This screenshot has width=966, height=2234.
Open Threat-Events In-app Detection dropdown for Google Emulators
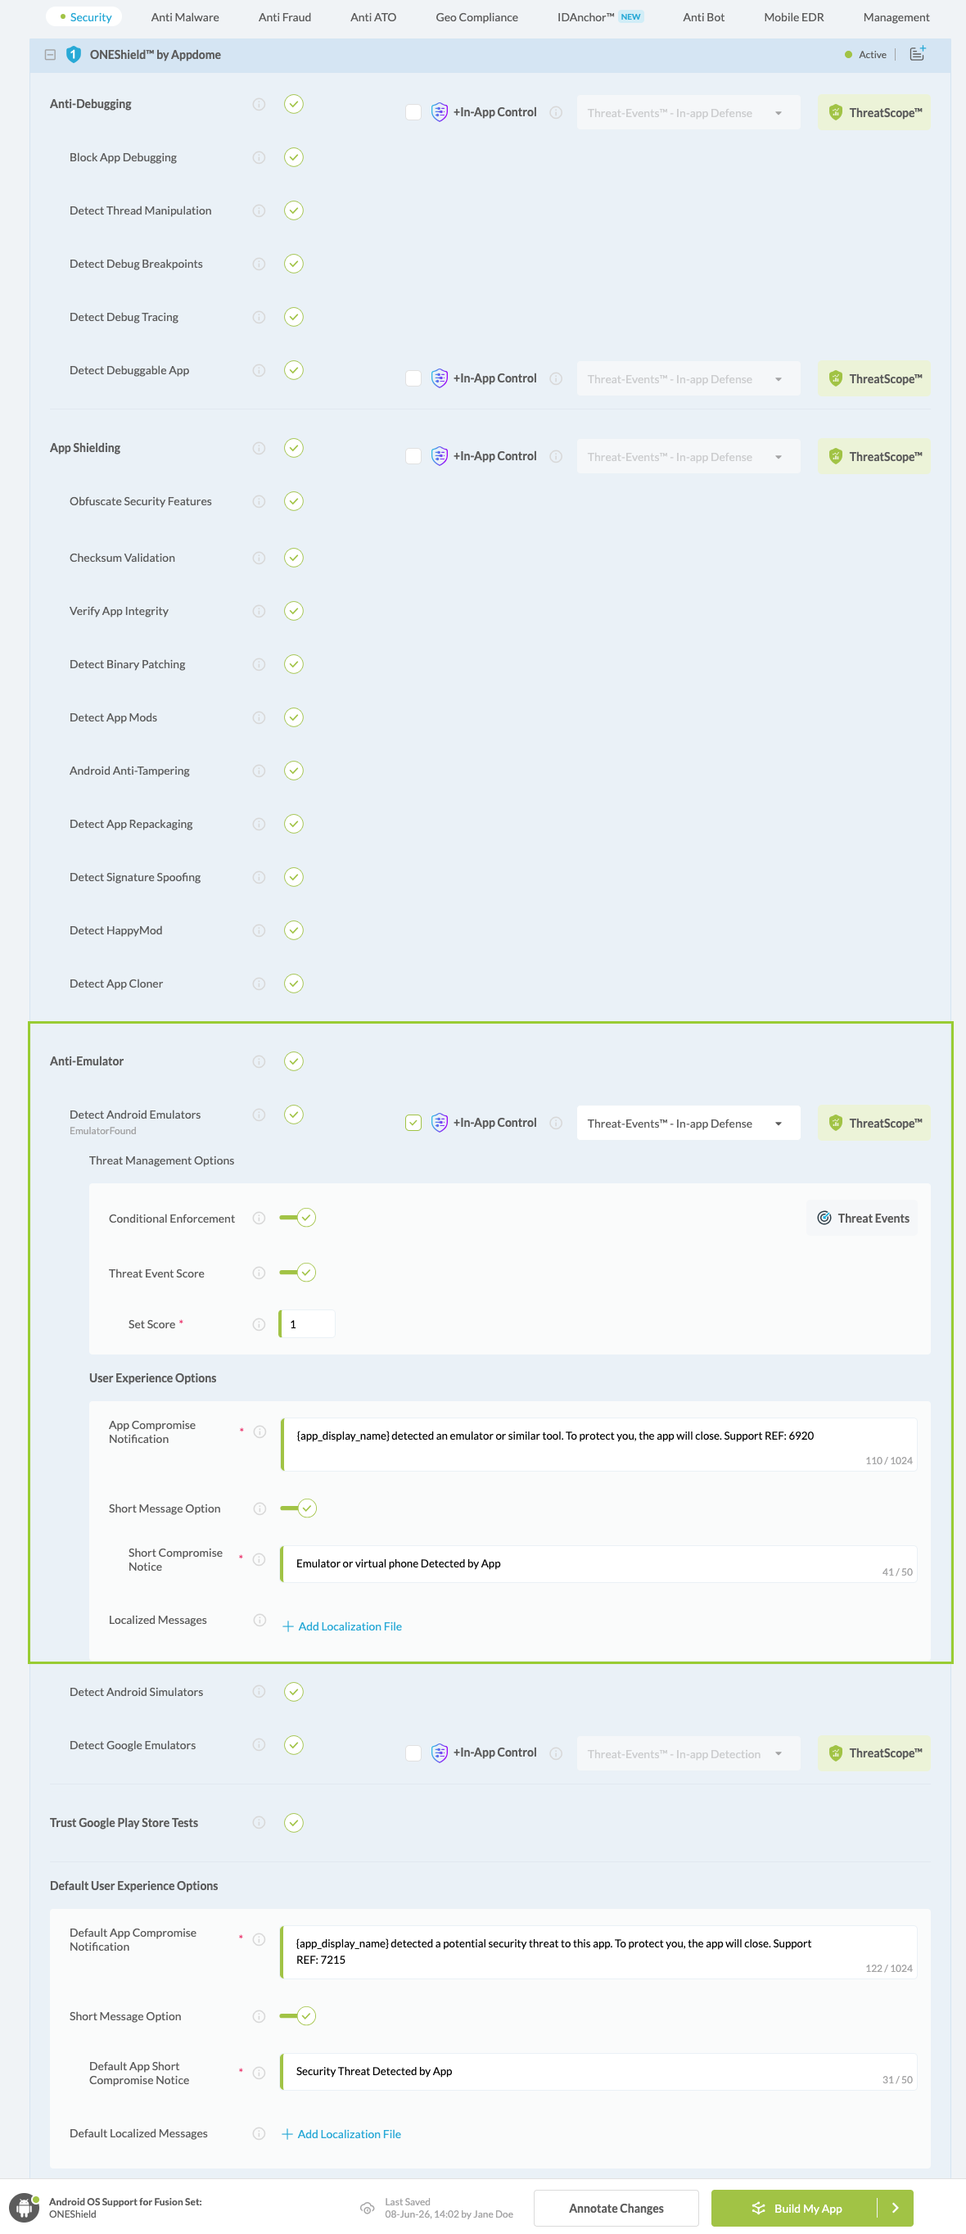click(x=688, y=1753)
